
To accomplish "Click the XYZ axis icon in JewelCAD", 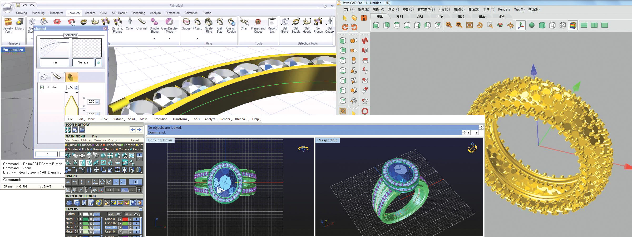I will pos(521,25).
